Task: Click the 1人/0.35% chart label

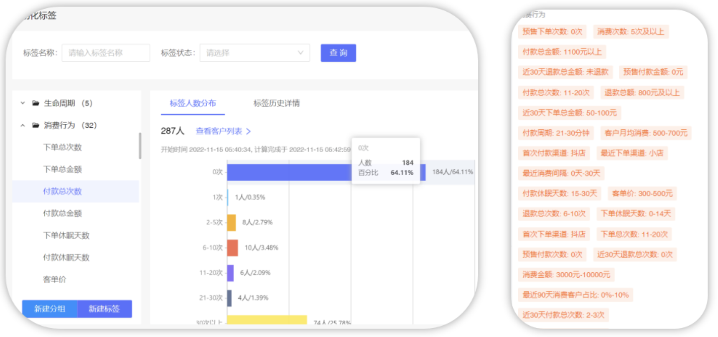Action: pos(250,197)
